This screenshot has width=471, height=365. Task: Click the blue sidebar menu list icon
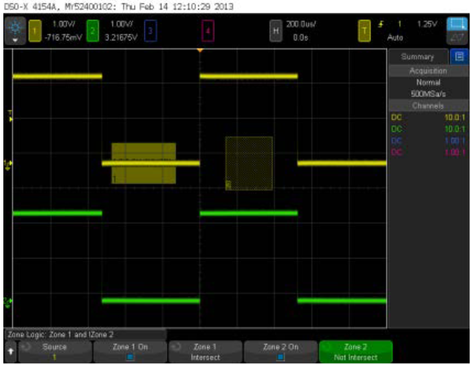pos(460,57)
